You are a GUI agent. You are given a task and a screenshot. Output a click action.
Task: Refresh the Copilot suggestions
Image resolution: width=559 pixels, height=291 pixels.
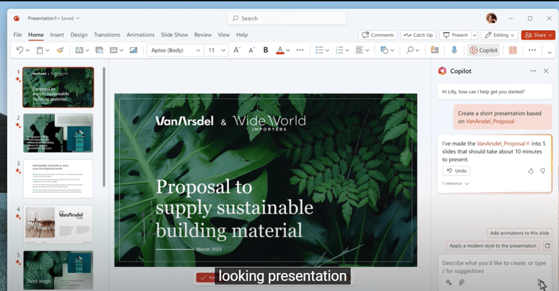coord(546,245)
